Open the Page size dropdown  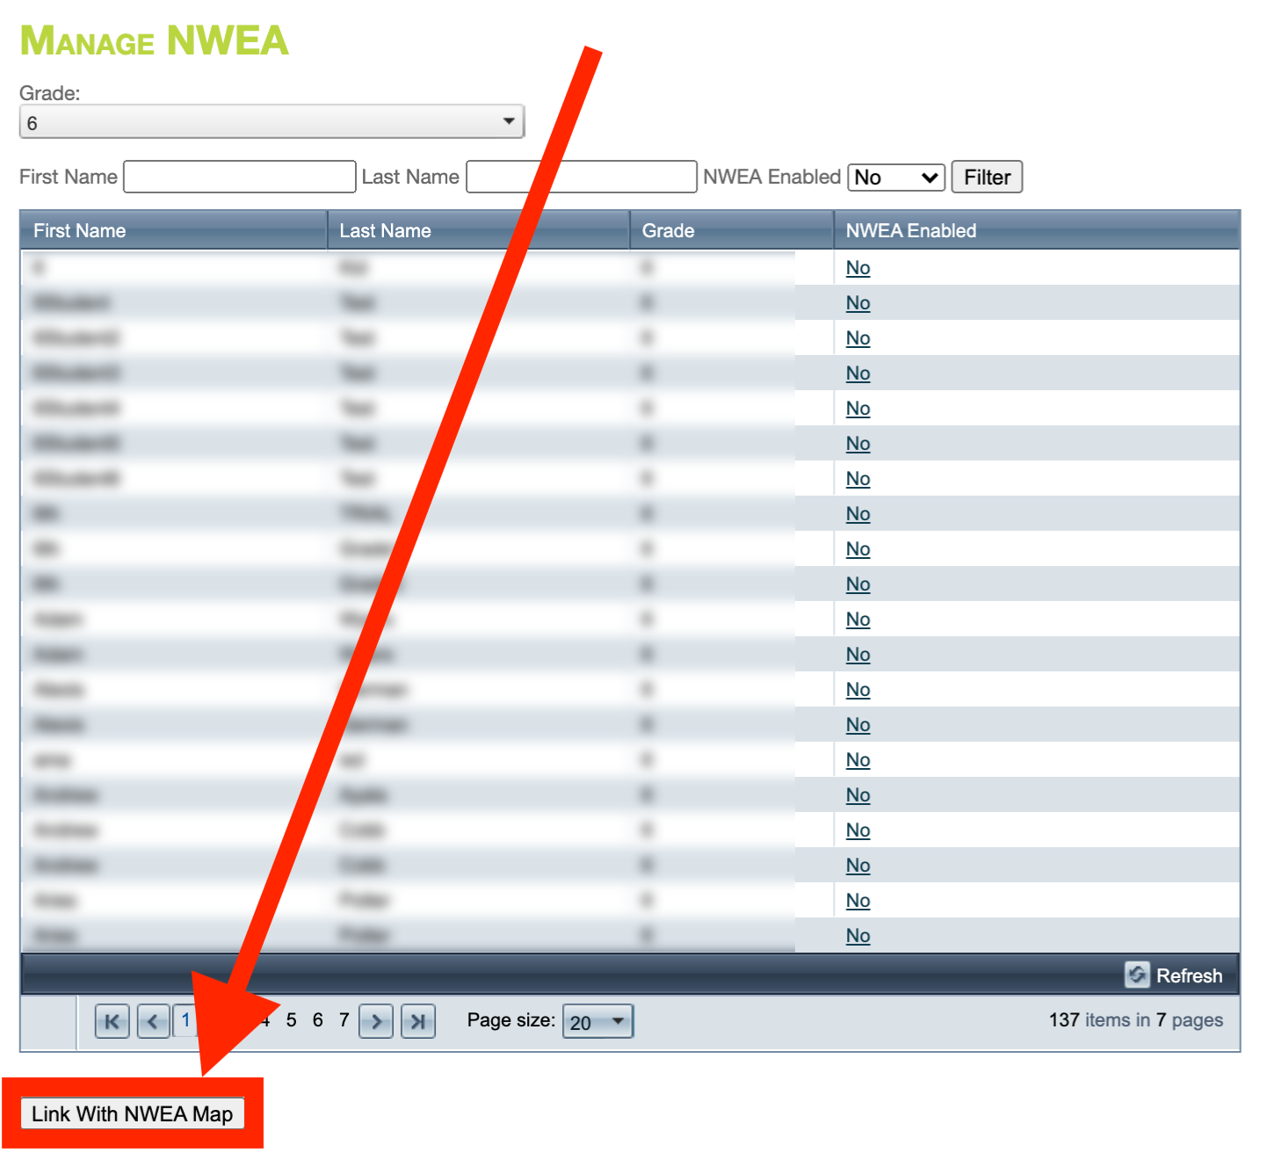click(x=597, y=1021)
